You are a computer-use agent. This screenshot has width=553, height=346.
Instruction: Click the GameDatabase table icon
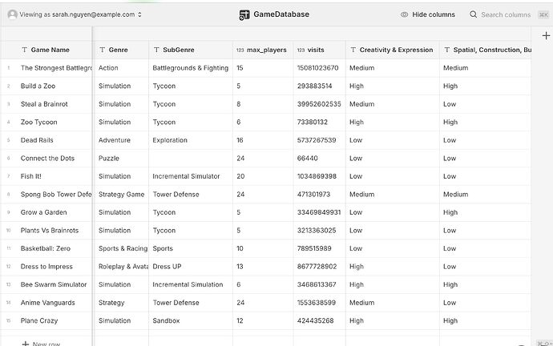click(x=244, y=14)
